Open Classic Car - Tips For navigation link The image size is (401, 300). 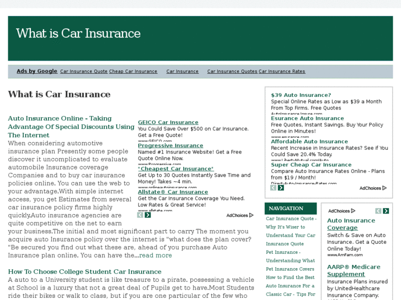point(291,294)
